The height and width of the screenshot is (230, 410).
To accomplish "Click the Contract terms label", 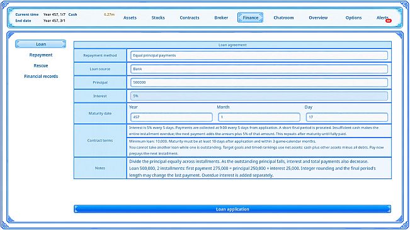I will 100,140.
